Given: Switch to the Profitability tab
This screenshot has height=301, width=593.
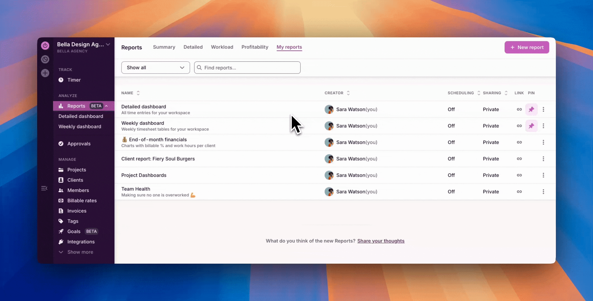Looking at the screenshot, I should coord(255,47).
